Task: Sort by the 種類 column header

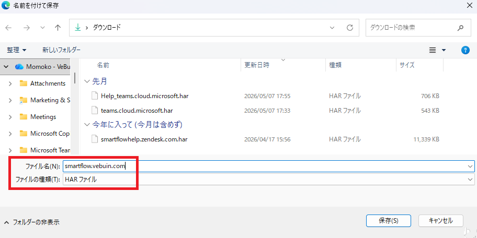Action: (x=335, y=65)
